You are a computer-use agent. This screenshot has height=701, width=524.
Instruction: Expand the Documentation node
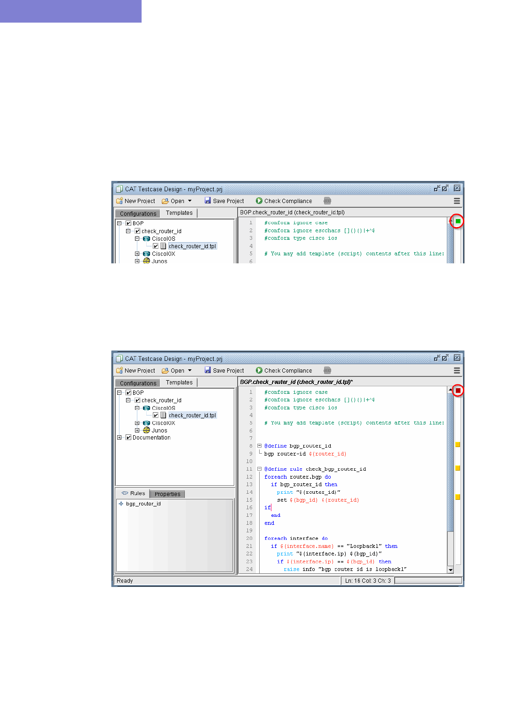(119, 438)
